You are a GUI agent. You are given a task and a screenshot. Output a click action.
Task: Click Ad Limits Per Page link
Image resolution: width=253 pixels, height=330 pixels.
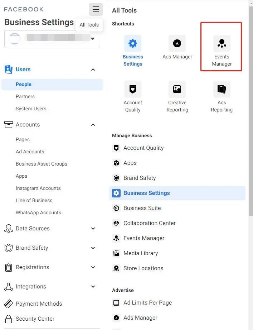pyautogui.click(x=147, y=303)
